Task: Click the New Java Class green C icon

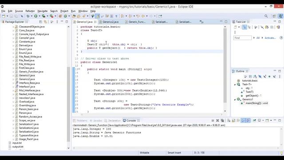Action: point(65,16)
